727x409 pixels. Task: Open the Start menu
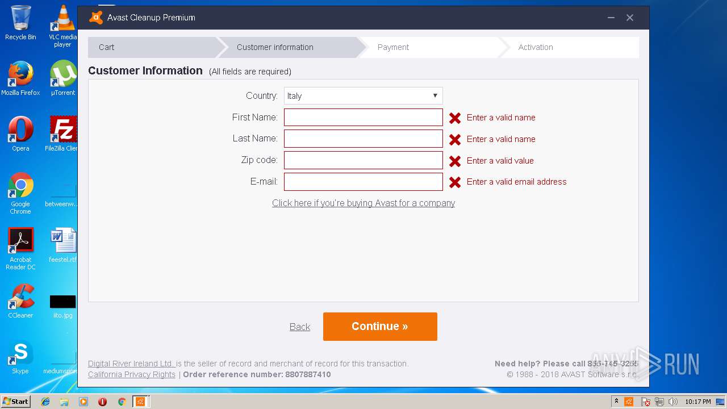[15, 402]
